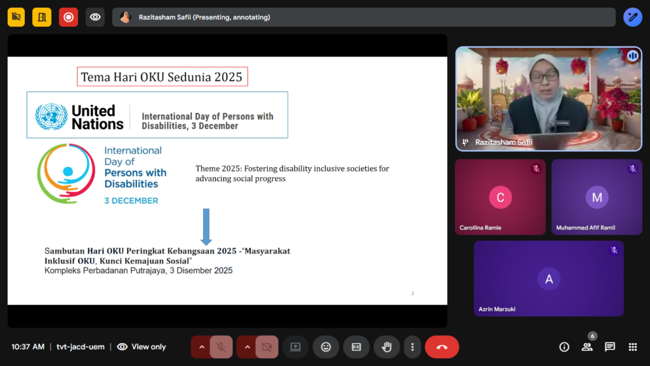
Task: Leave the call with red hang-up button
Action: pyautogui.click(x=442, y=347)
